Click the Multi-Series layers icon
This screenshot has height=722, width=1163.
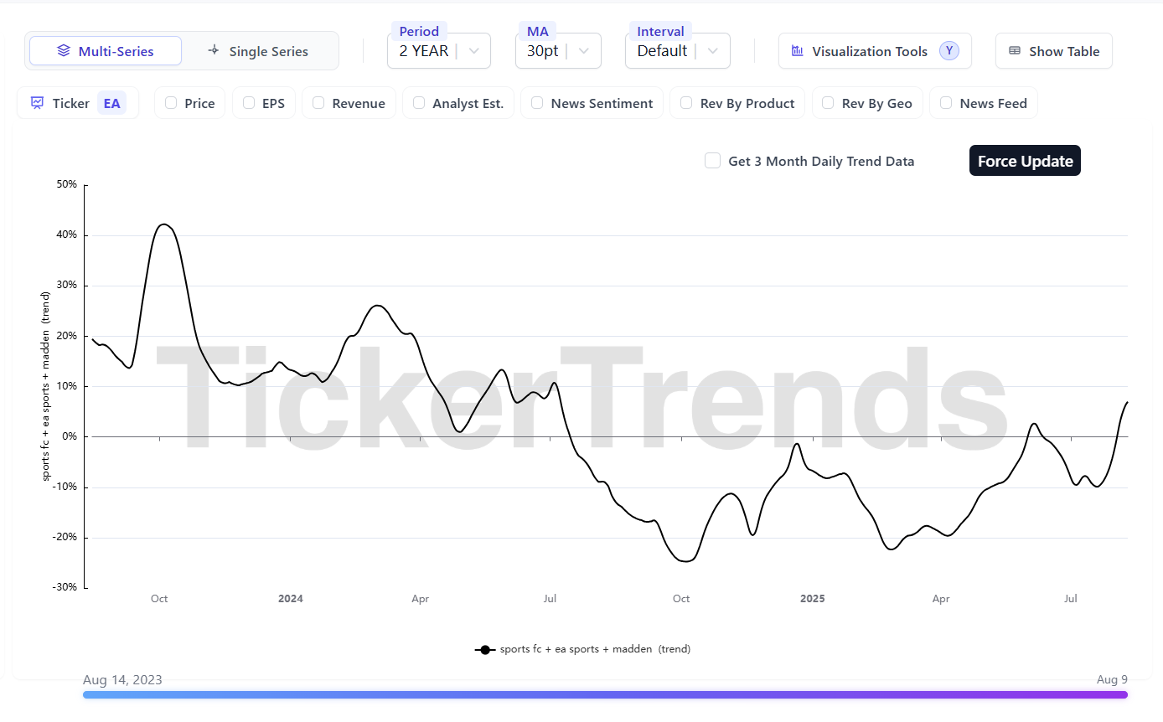click(x=64, y=51)
